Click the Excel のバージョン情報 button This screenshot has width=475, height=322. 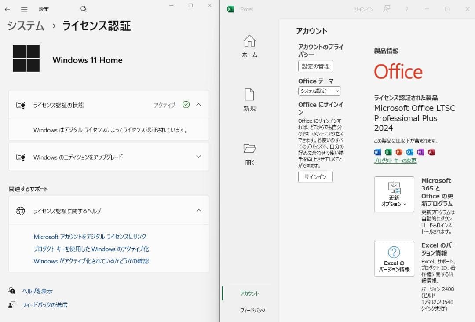[394, 259]
